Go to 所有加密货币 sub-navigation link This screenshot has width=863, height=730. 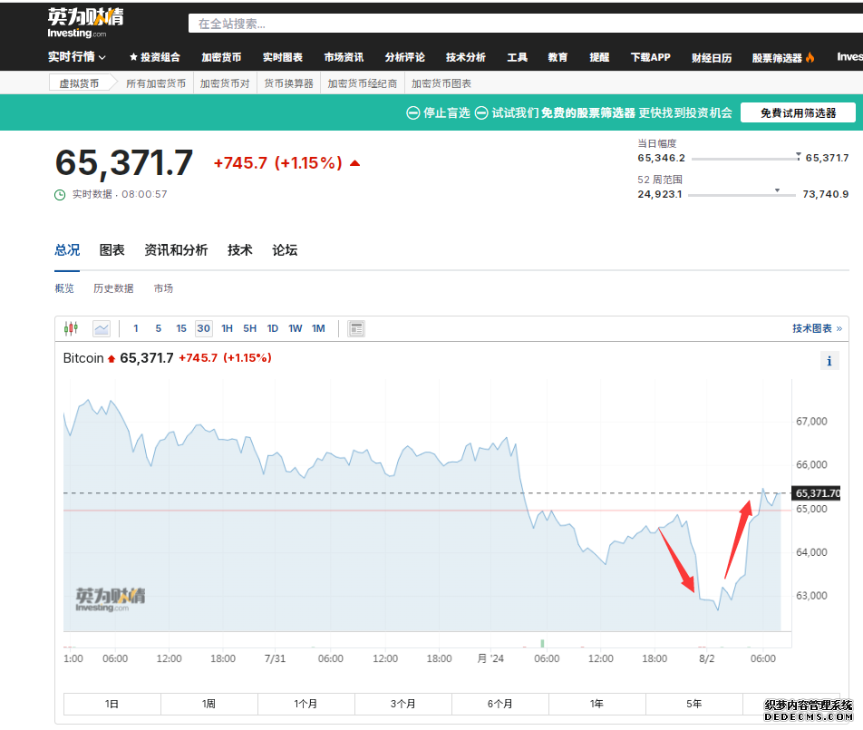click(156, 83)
